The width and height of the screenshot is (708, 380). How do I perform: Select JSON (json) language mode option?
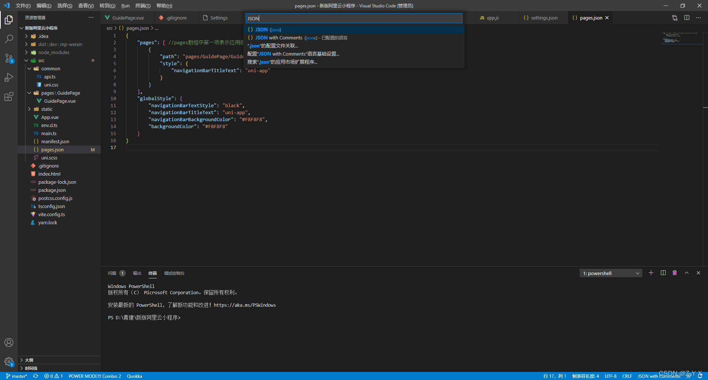pos(354,29)
